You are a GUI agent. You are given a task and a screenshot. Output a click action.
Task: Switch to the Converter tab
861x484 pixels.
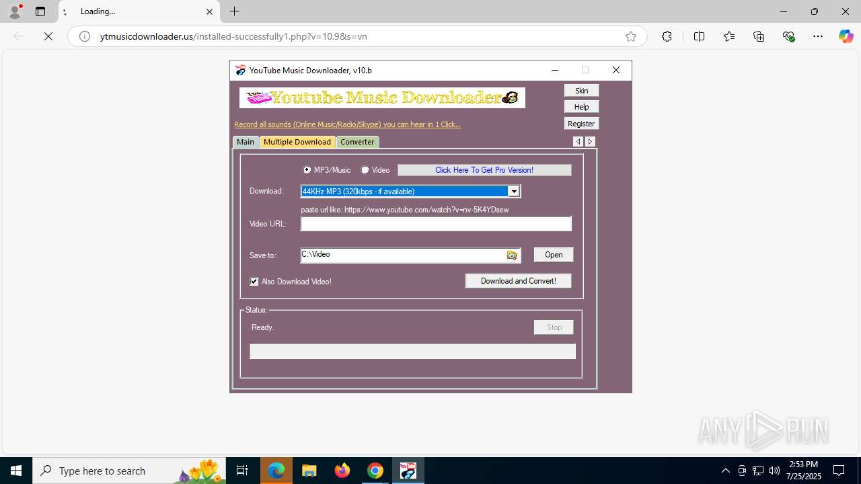click(357, 142)
